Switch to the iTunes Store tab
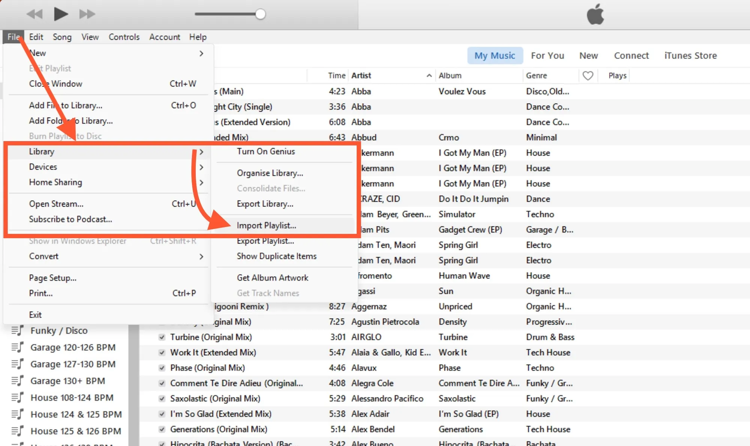The width and height of the screenshot is (750, 446). point(690,55)
